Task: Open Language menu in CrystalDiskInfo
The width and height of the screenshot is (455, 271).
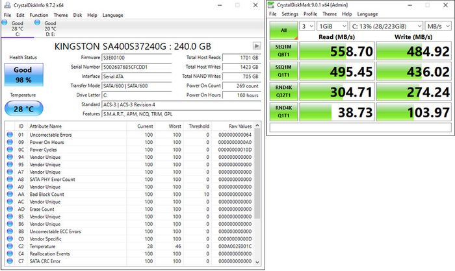Action: point(112,15)
